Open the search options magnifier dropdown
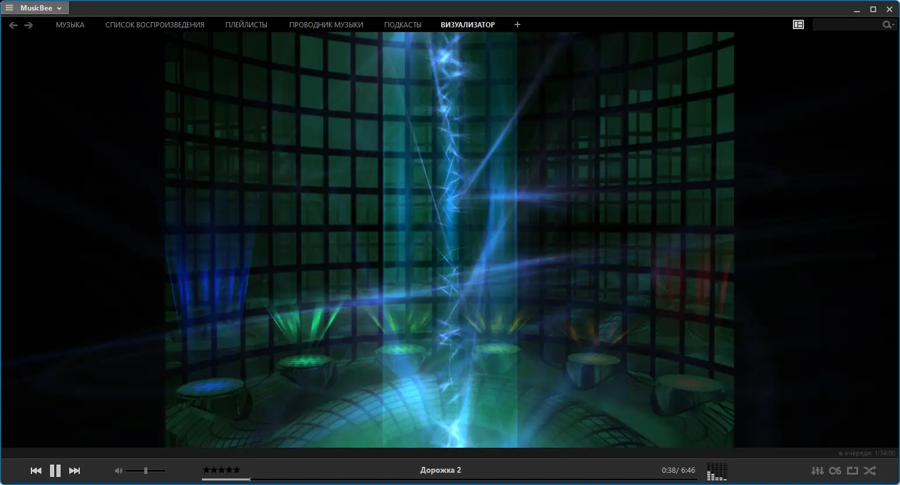900x485 pixels. point(888,24)
